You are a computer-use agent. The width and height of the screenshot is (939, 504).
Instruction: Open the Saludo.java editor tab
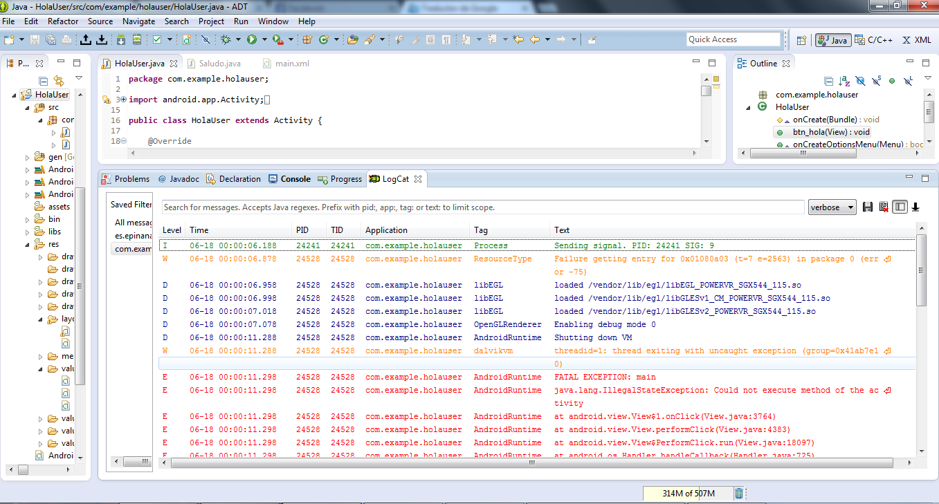219,64
